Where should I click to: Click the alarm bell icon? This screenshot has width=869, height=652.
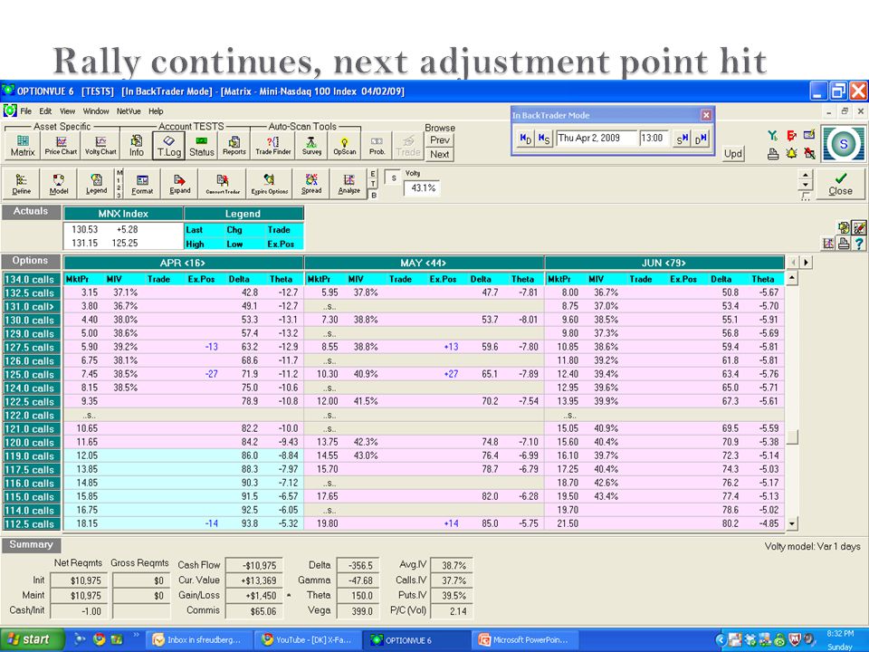point(791,153)
